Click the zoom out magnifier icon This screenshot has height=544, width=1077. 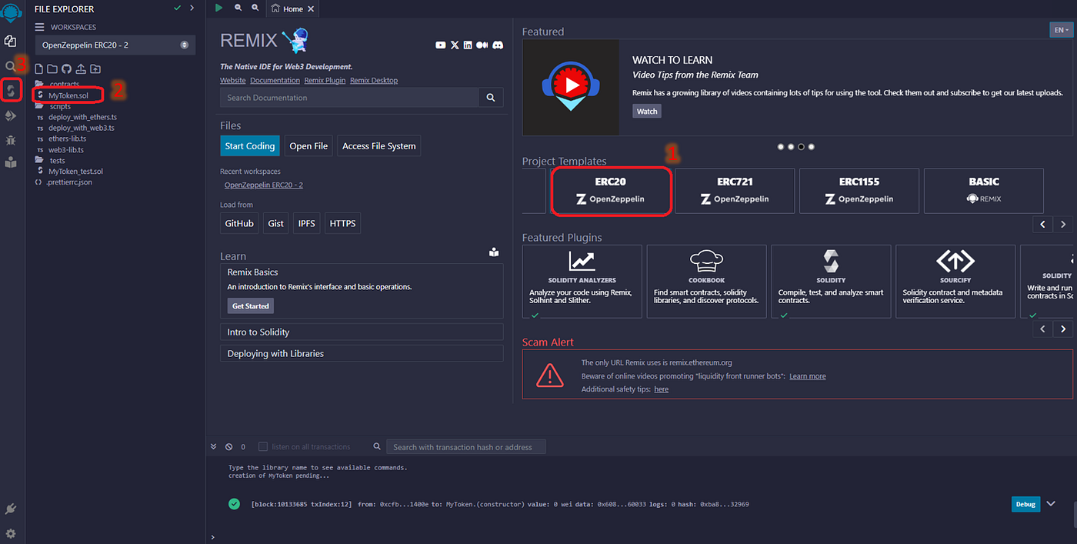(238, 8)
